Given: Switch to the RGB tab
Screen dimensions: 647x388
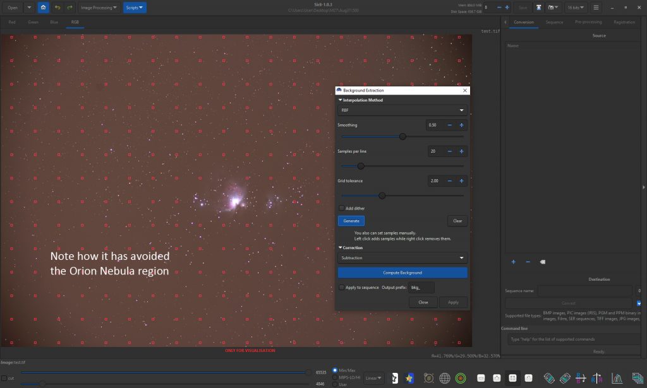Looking at the screenshot, I should point(75,22).
